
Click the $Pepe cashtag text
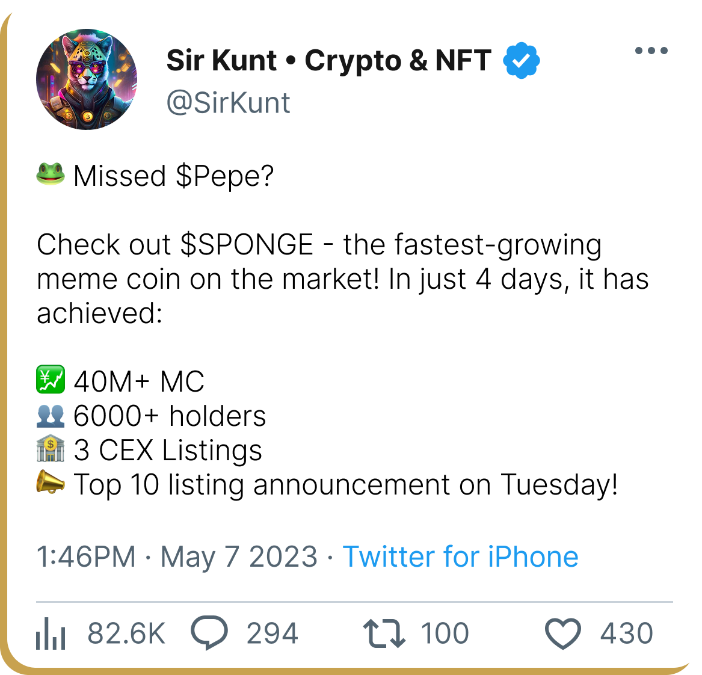(224, 176)
